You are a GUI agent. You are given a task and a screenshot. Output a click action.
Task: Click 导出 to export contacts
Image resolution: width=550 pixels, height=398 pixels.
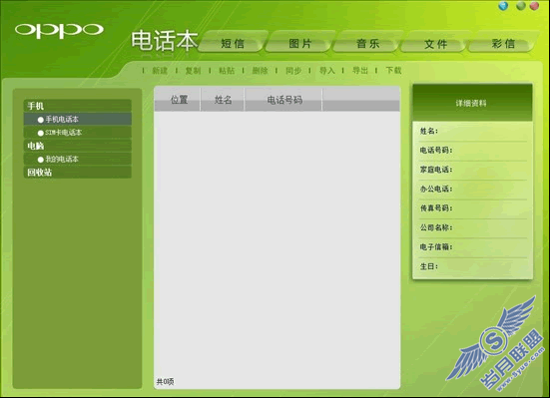(x=360, y=71)
